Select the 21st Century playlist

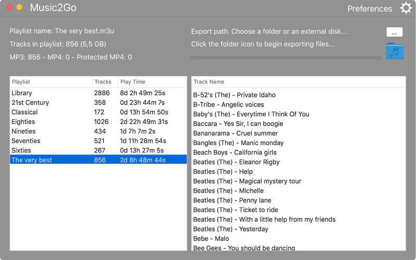pyautogui.click(x=98, y=102)
